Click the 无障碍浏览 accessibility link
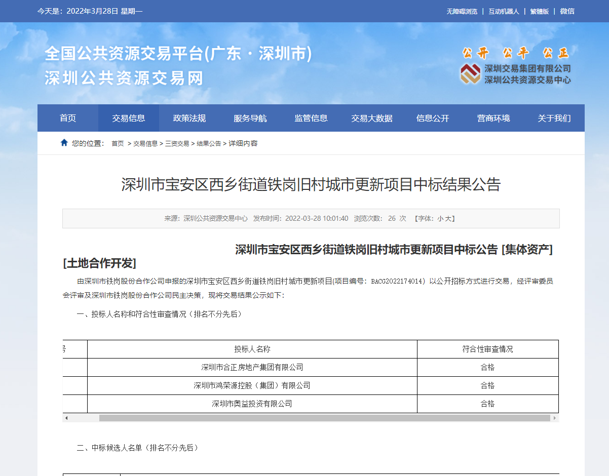Viewport: 609px width, 476px height. tap(462, 11)
